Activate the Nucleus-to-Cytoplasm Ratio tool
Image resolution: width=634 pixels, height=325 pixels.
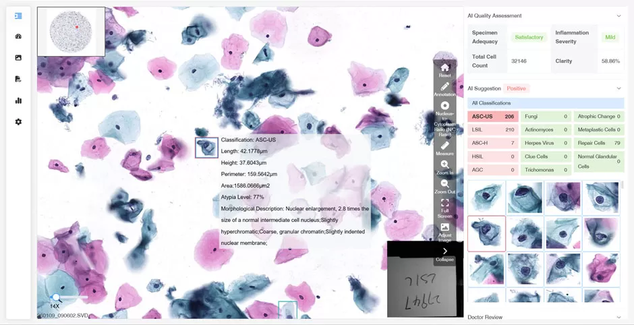pos(444,106)
